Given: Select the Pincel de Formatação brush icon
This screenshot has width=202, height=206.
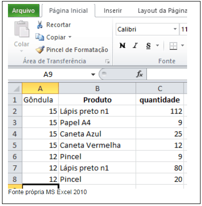Looking at the screenshot, I should click(x=40, y=50).
